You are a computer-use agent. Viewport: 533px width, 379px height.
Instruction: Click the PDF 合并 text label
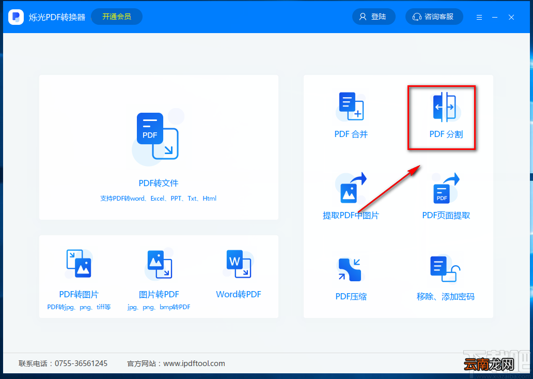tap(351, 134)
